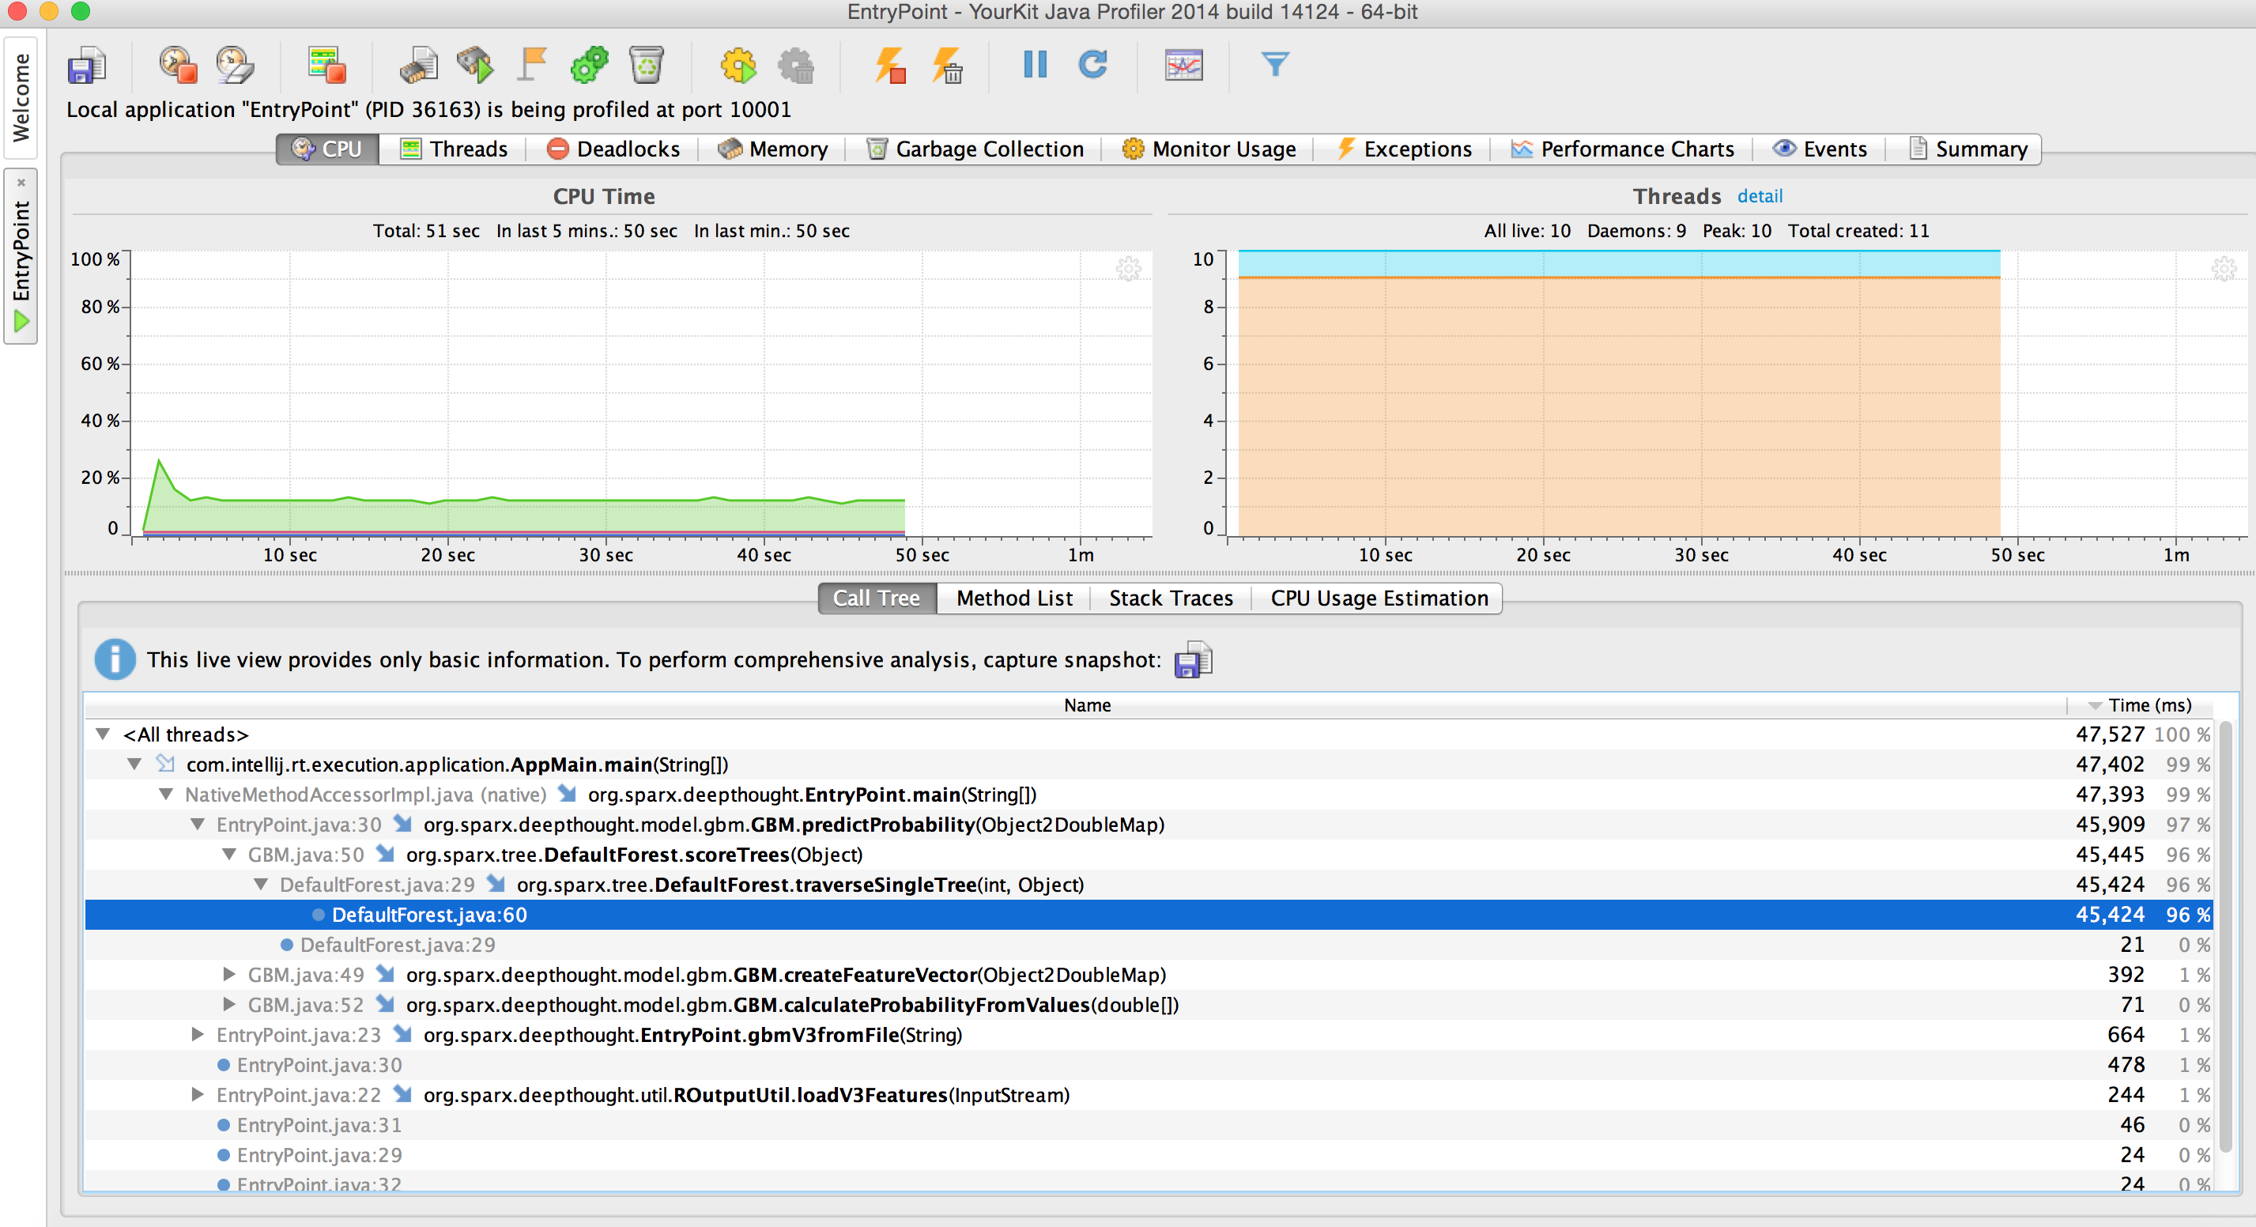The image size is (2256, 1227).
Task: Start object allocation recording chip-with-play icon
Action: point(476,66)
